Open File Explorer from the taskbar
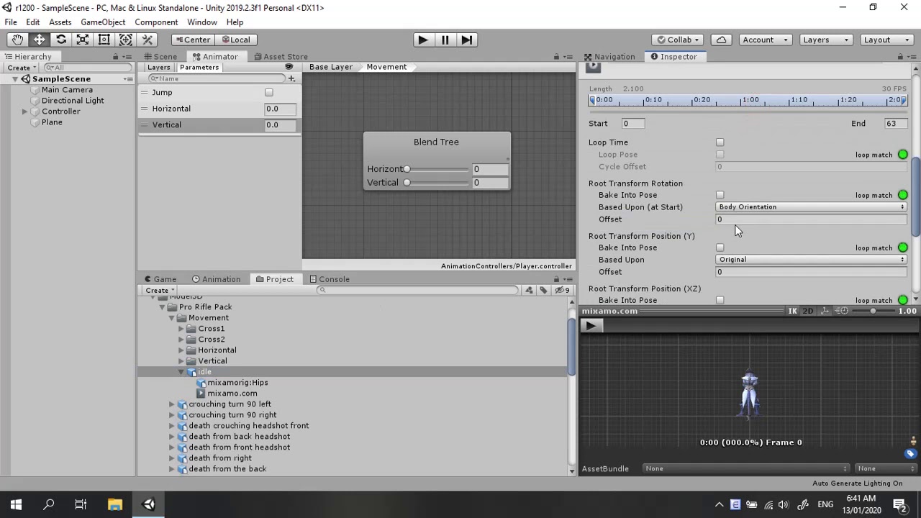Viewport: 921px width, 518px height. (115, 504)
